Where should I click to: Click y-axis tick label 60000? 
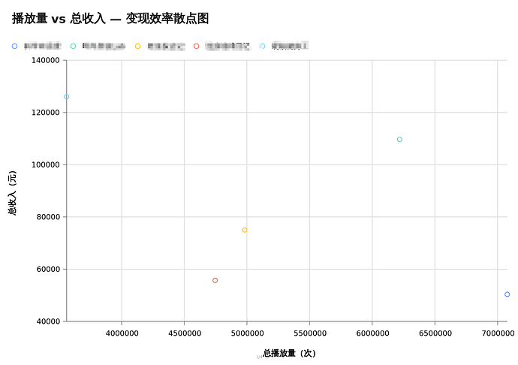point(48,269)
